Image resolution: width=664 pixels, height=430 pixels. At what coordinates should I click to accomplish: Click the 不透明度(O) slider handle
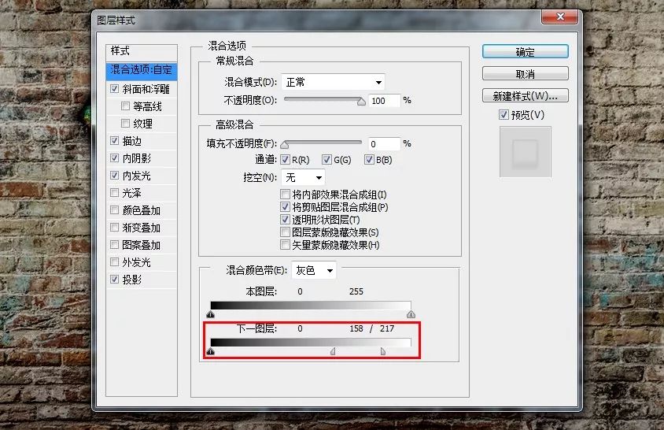point(361,102)
